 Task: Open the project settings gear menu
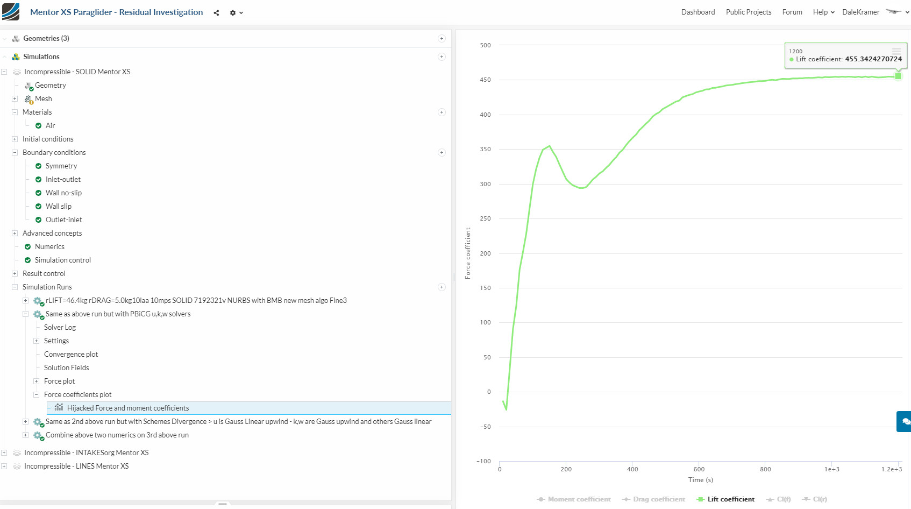tap(236, 13)
